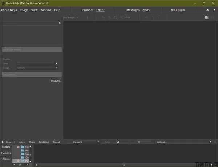The image size is (218, 167).
Task: Click the zoom-in magnifier icon
Action: click(x=103, y=17)
